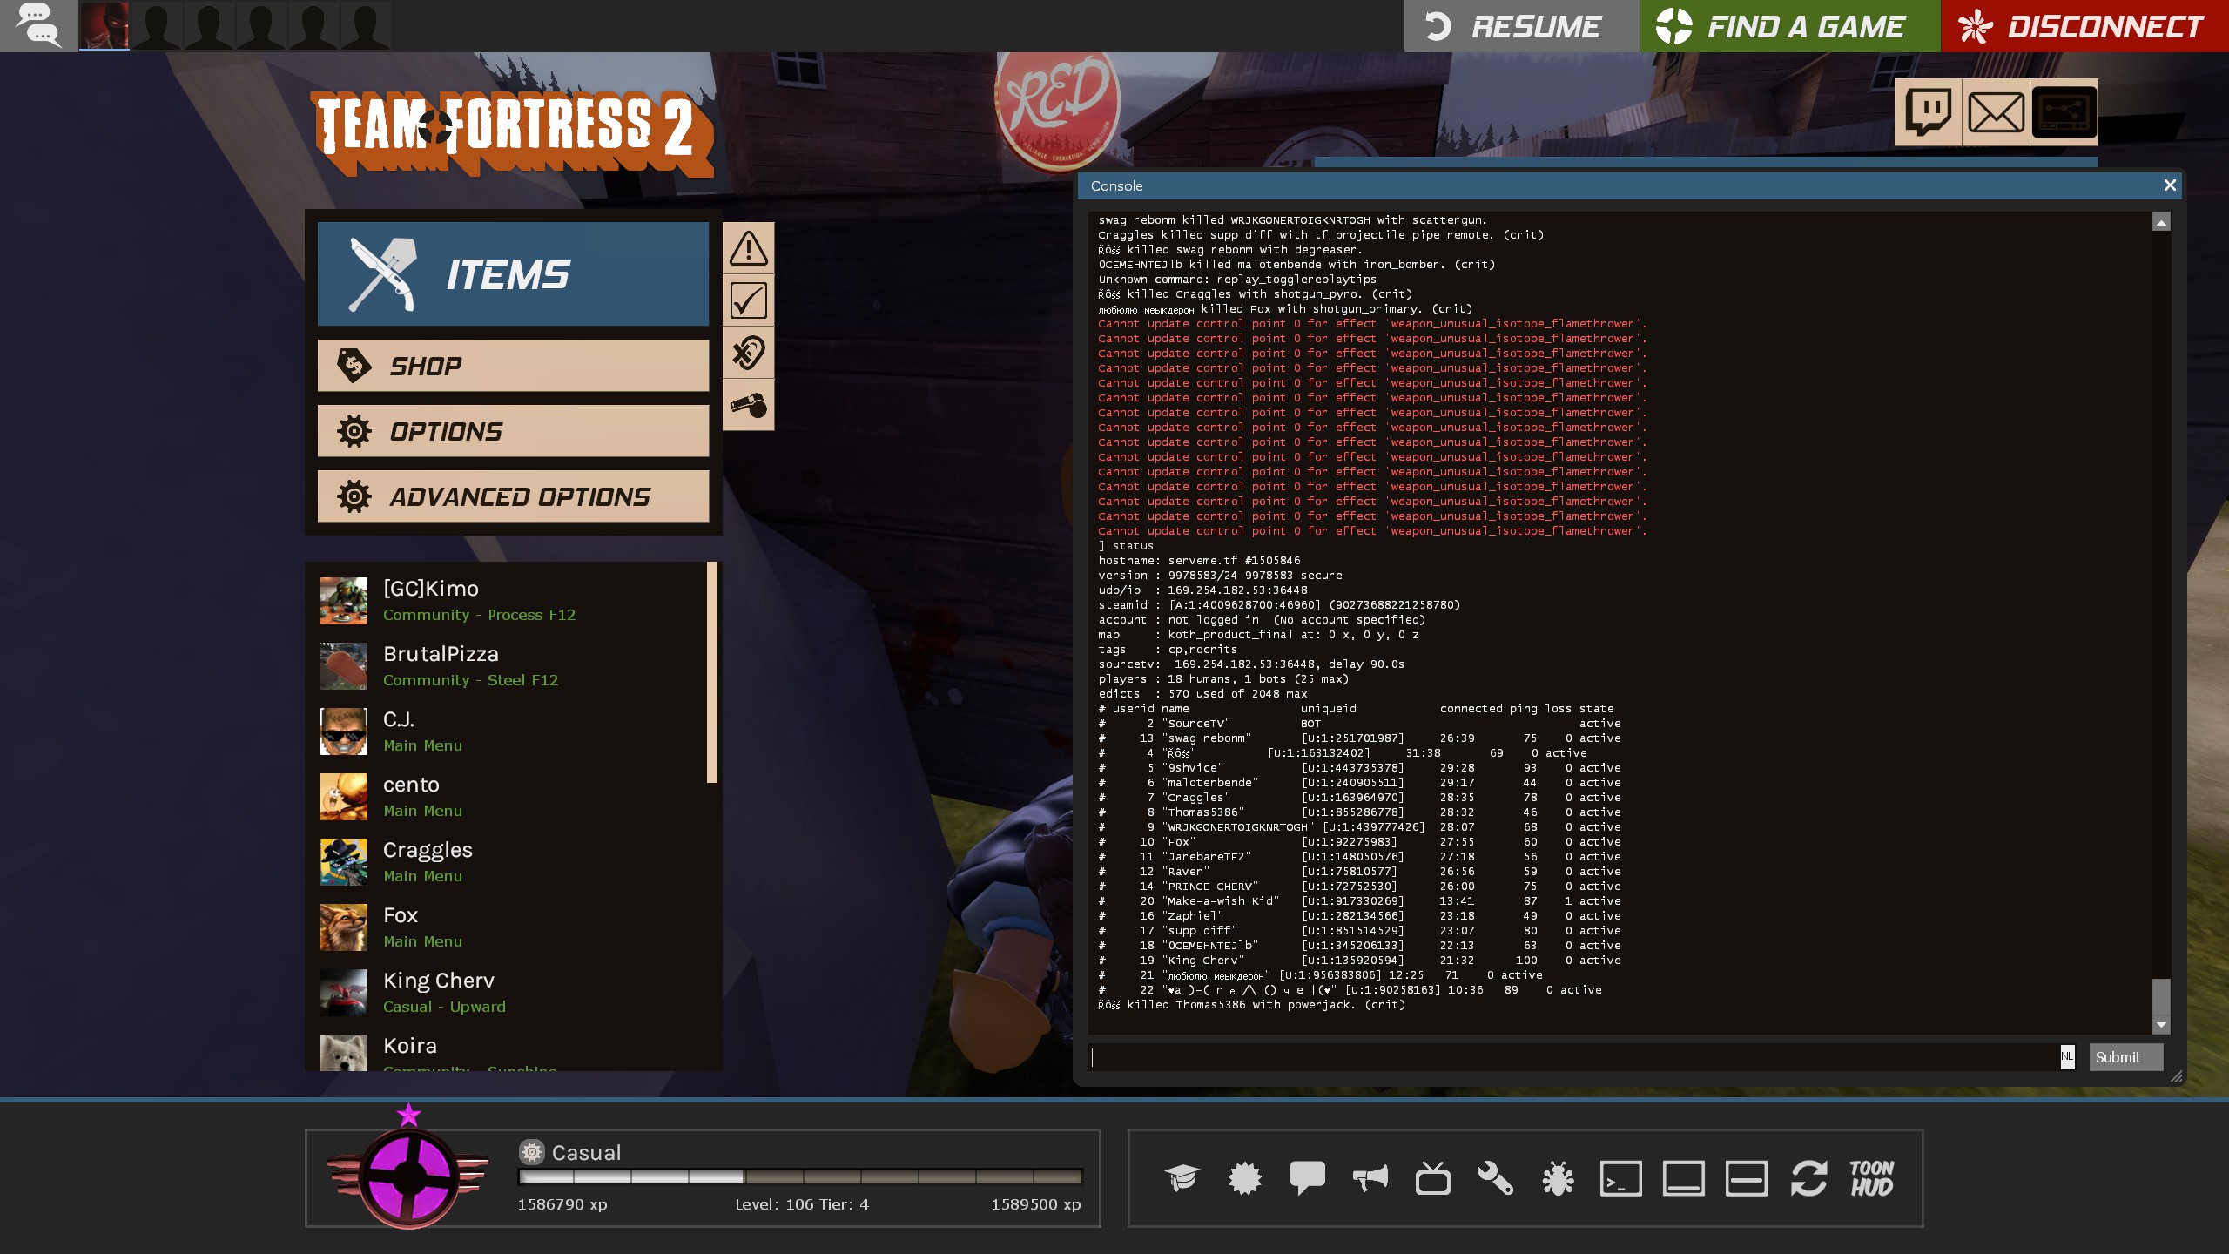
Task: Click the megaphone icon
Action: pyautogui.click(x=1370, y=1178)
